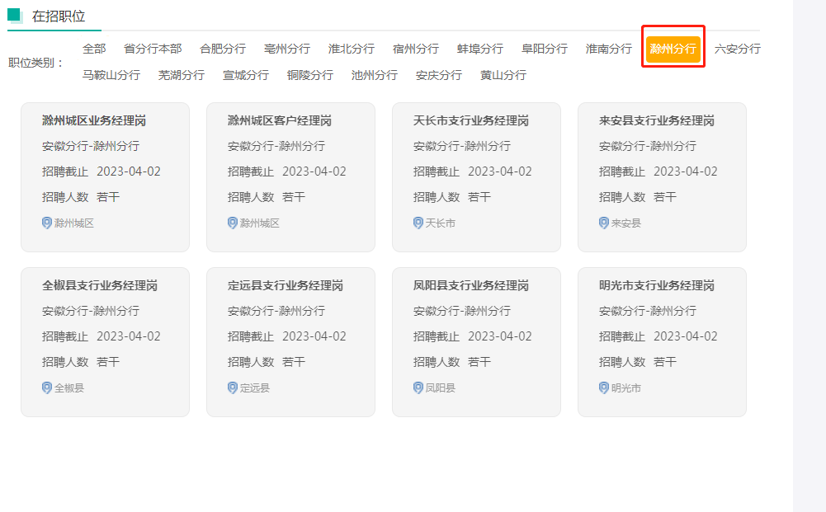The image size is (826, 512).
Task: Switch to 亳州分行 branch filter
Action: coord(287,49)
